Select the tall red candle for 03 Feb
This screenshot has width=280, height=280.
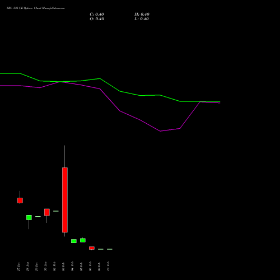click(x=65, y=200)
